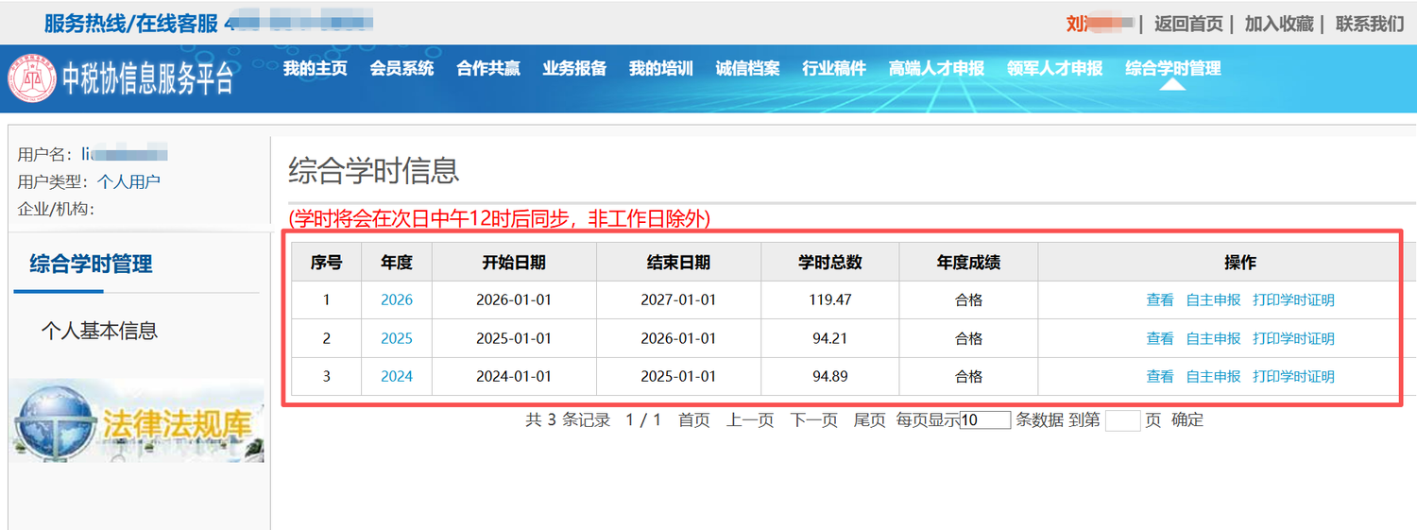This screenshot has width=1417, height=530.
Task: Go to 下一页 in pagination
Action: (813, 420)
